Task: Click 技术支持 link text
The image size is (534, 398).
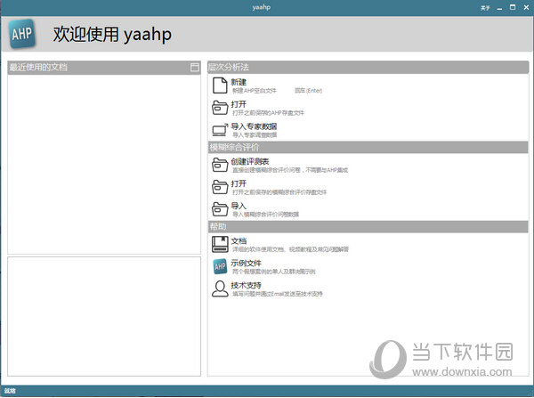Action: pyautogui.click(x=246, y=285)
